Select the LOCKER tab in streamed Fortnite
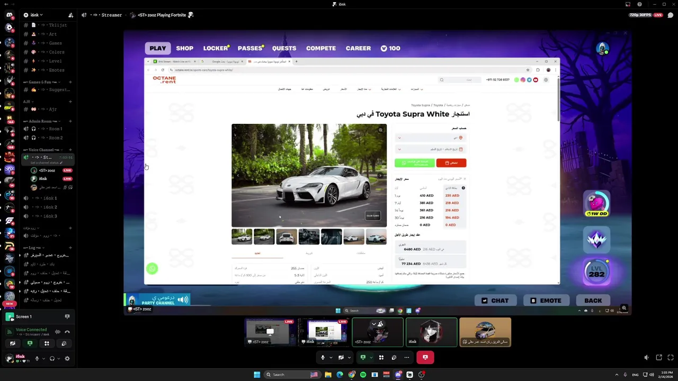The height and width of the screenshot is (381, 678). pyautogui.click(x=216, y=48)
